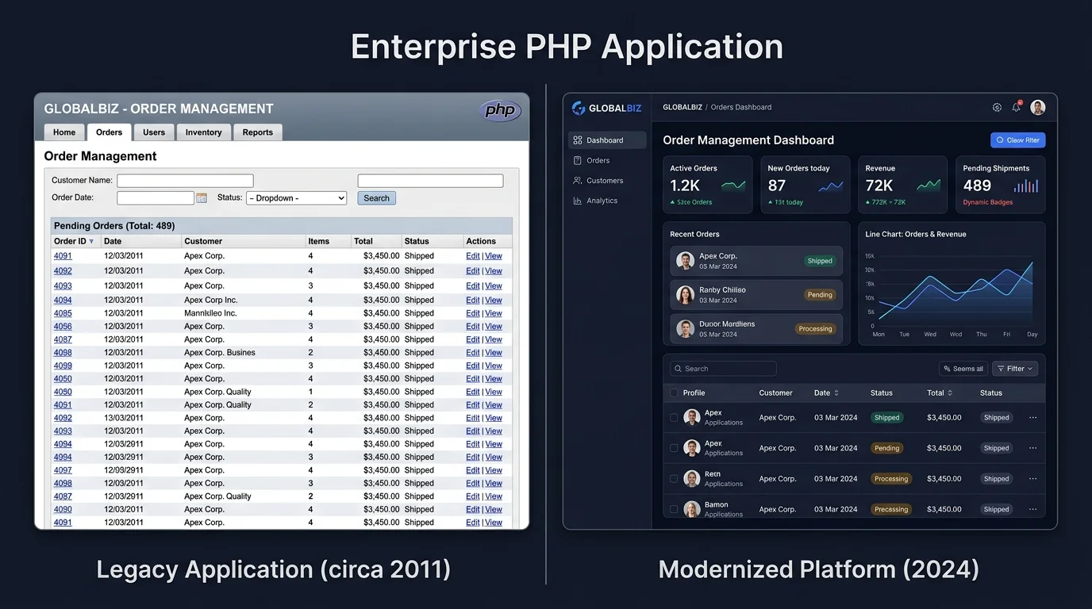Sort modern table by the Date column arrows
The image size is (1092, 609).
tap(836, 393)
